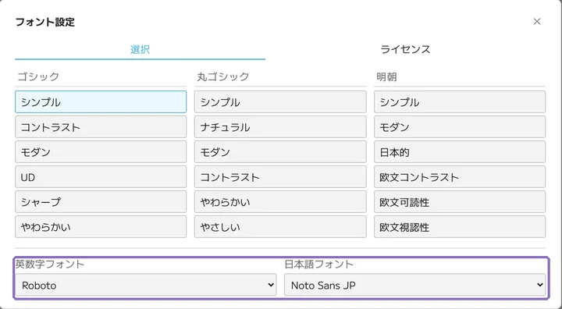This screenshot has height=309, width=562.
Task: Pick the 日本的 font preset
Action: click(460, 152)
